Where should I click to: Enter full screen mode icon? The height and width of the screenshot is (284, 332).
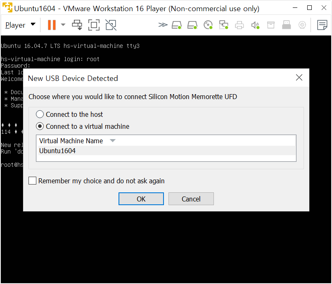tap(94, 25)
